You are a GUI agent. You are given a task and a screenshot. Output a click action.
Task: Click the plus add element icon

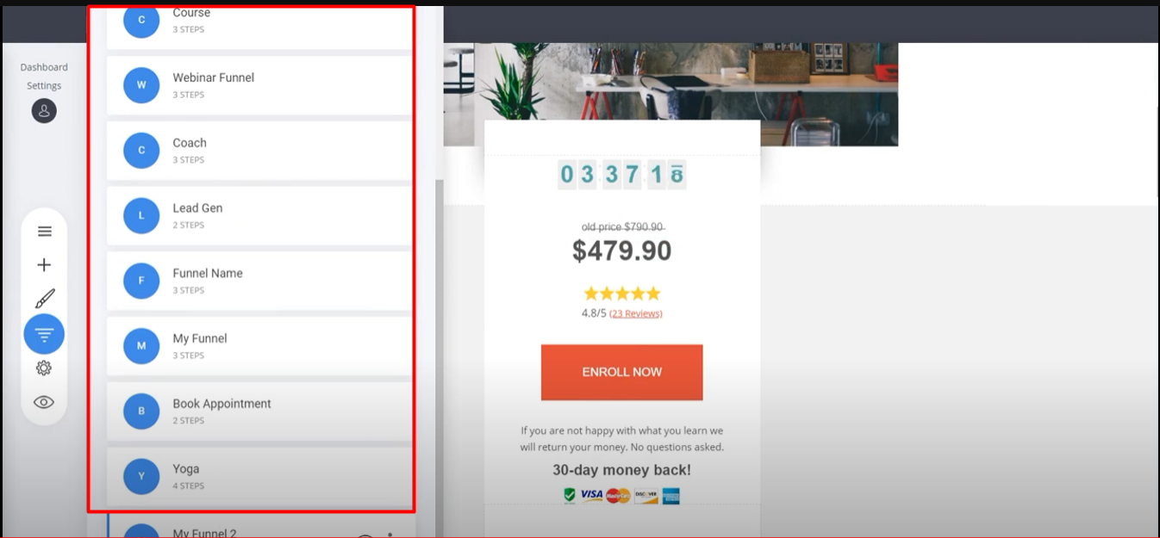[45, 265]
